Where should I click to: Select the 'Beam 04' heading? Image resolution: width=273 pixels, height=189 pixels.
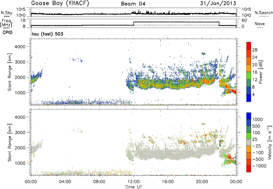click(x=133, y=4)
